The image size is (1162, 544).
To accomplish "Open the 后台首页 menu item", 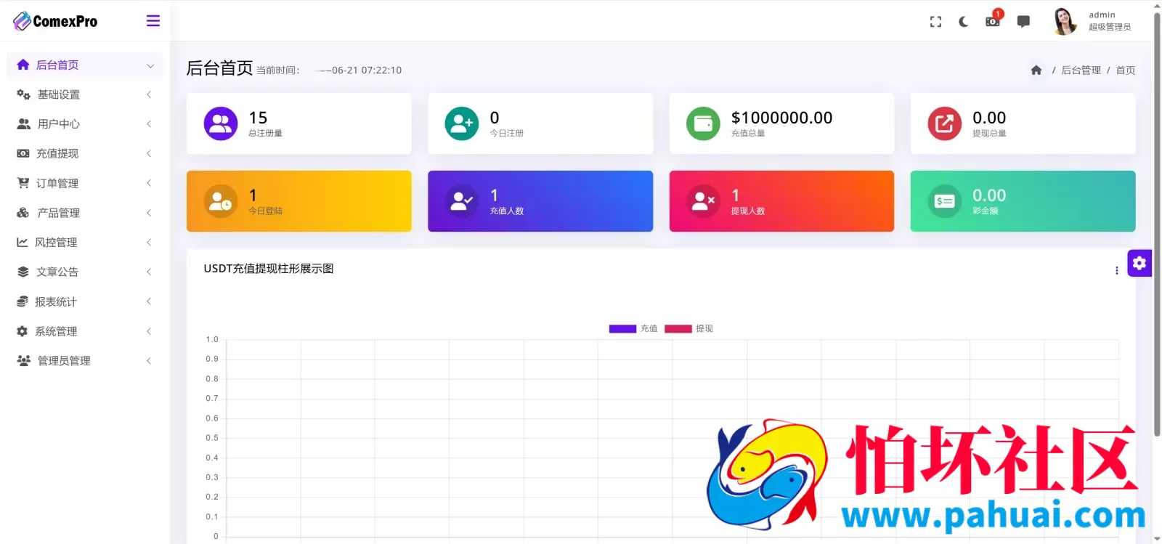I will pyautogui.click(x=85, y=65).
